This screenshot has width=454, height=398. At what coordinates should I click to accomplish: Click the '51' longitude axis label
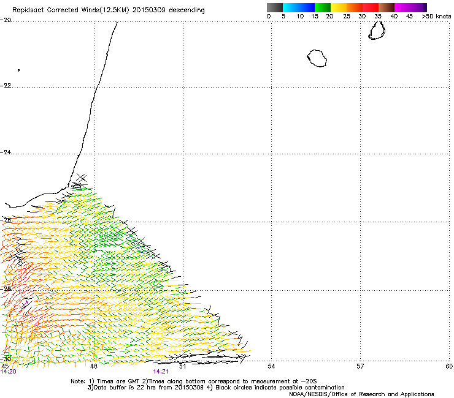click(182, 366)
